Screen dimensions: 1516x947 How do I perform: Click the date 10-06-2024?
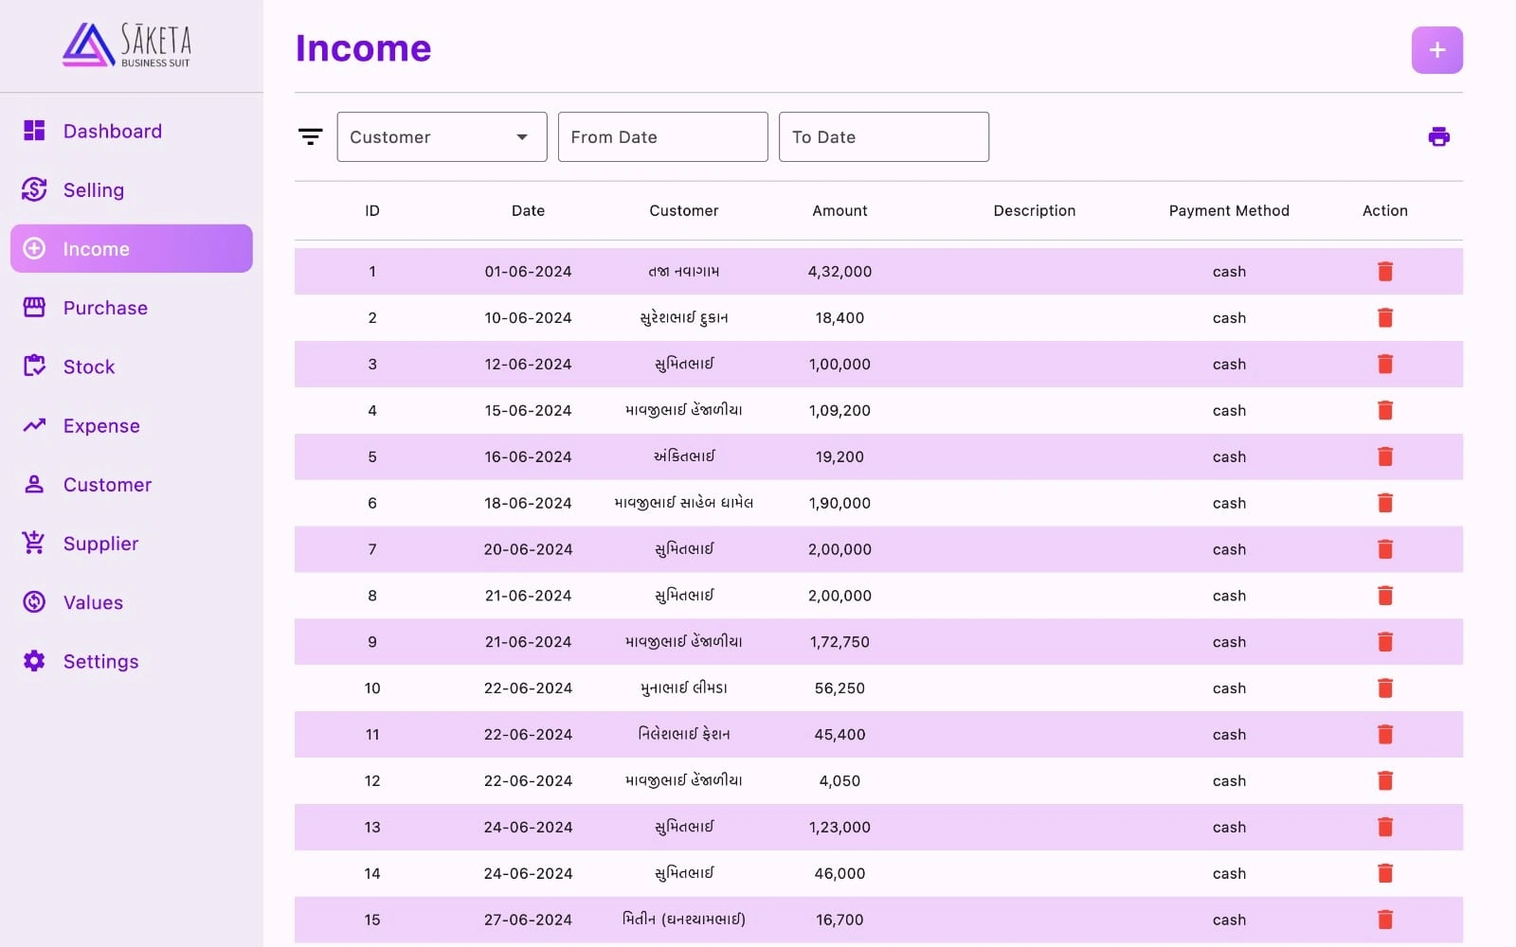point(528,317)
